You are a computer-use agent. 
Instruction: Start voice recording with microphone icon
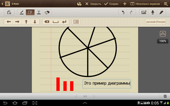[x=153, y=12]
